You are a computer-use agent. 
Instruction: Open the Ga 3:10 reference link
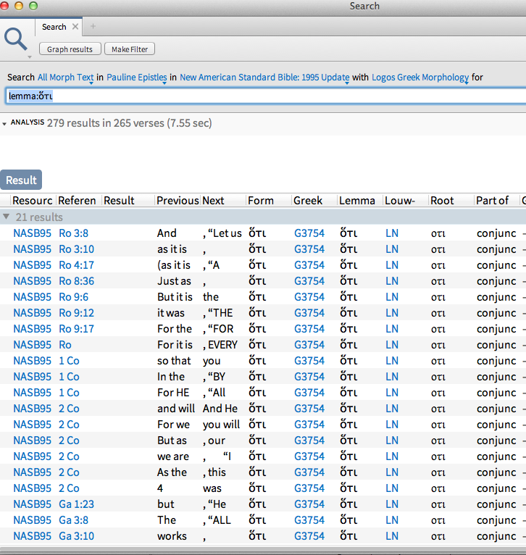point(77,536)
